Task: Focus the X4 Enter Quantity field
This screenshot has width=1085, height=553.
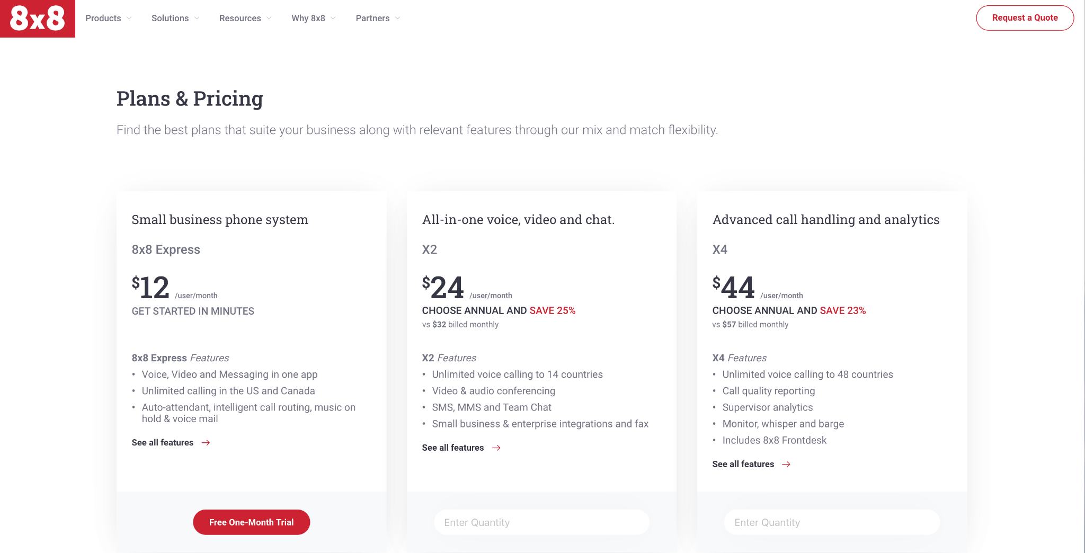Action: click(x=832, y=522)
